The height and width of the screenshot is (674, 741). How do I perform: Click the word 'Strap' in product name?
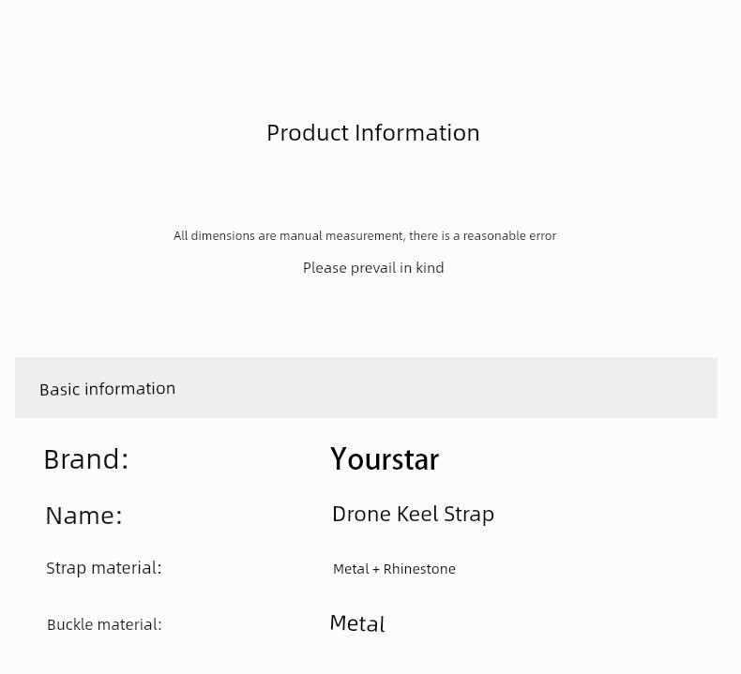[x=469, y=516]
